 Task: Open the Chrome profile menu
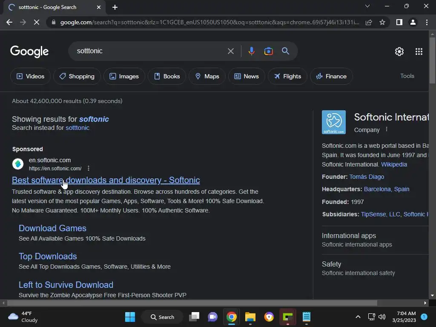pos(413,22)
